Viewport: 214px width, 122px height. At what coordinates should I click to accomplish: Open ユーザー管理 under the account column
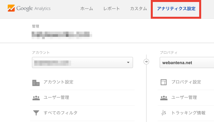[56, 97]
